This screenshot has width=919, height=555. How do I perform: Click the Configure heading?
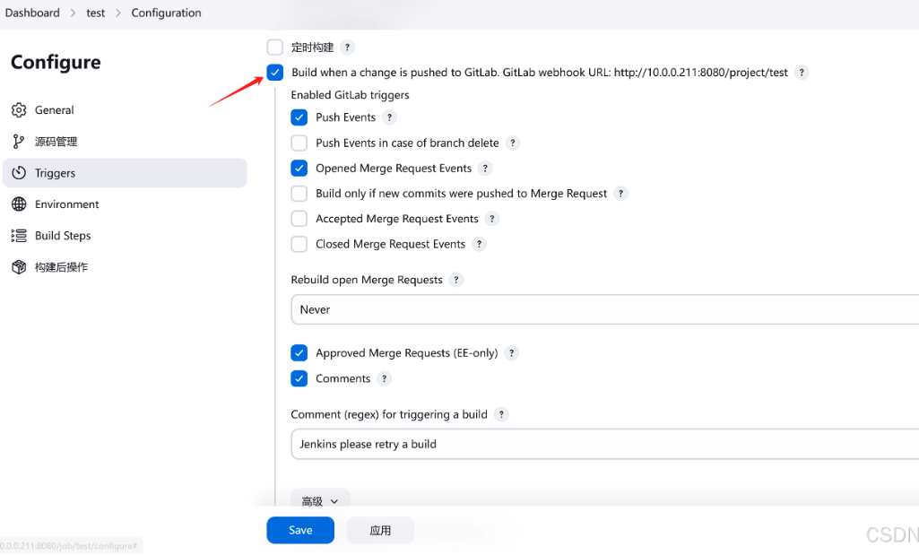click(x=56, y=62)
